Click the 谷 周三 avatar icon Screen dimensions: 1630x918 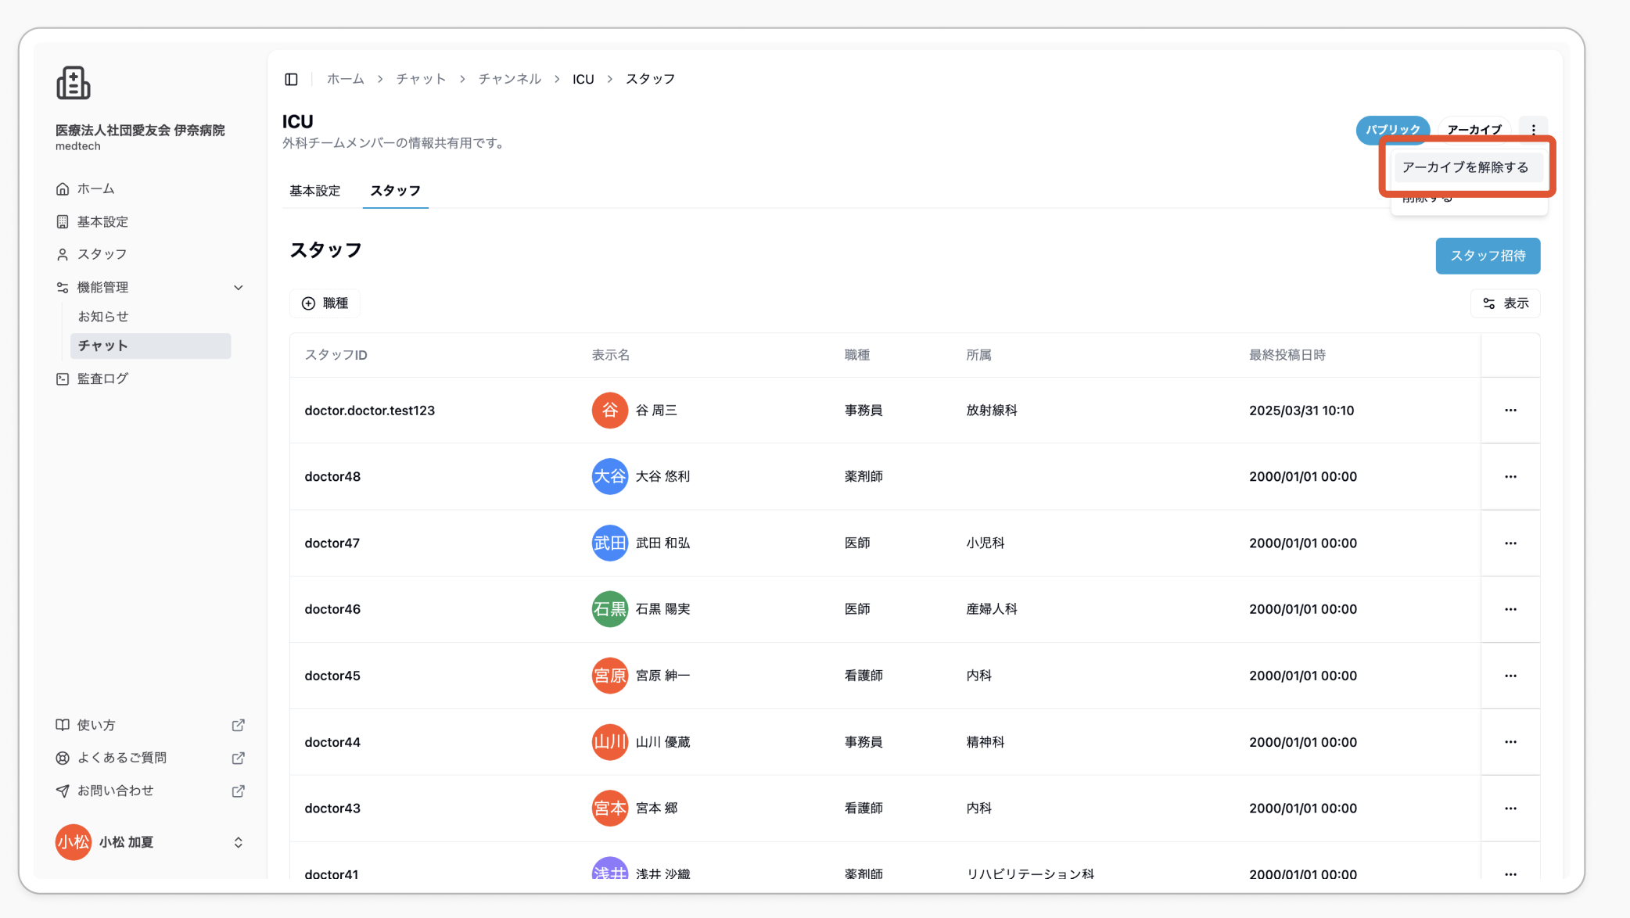pos(609,411)
